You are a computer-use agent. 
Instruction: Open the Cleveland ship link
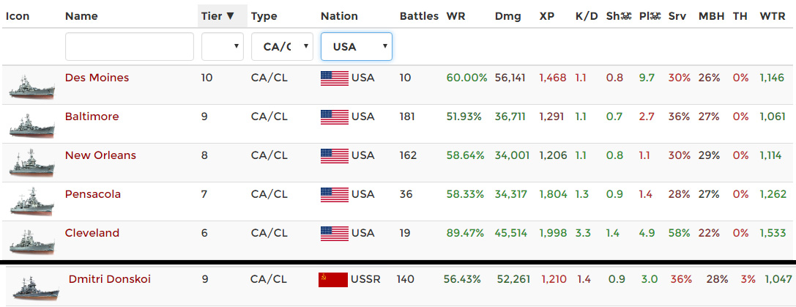pos(92,233)
